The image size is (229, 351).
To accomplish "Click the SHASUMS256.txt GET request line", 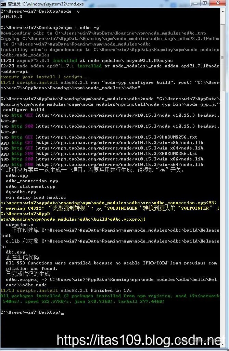I will (x=99, y=137).
